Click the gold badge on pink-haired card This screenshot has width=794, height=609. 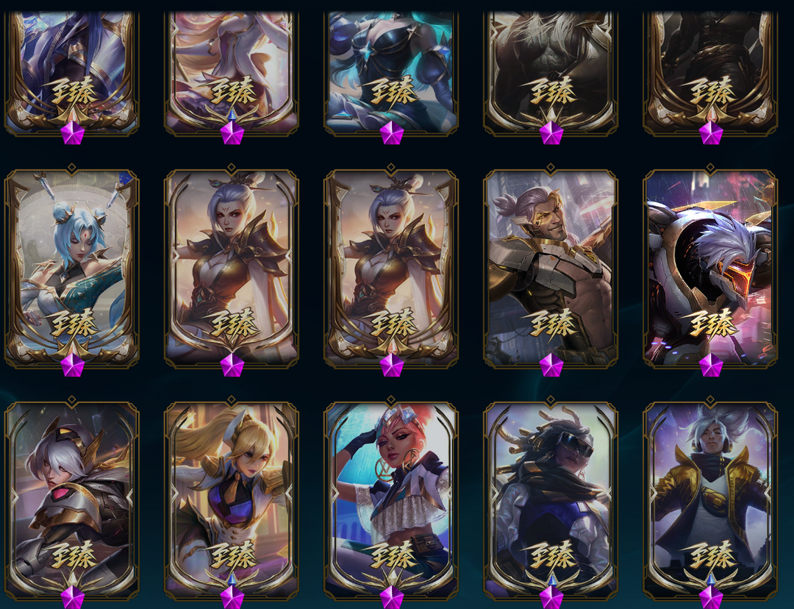coord(391,555)
